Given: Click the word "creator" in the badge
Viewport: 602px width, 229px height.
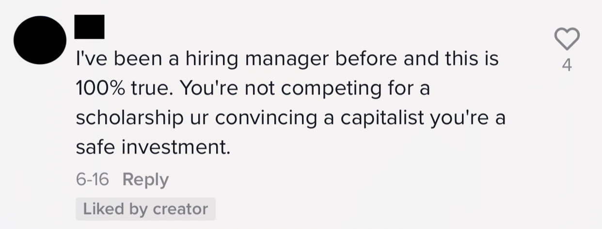Looking at the screenshot, I should pos(180,209).
